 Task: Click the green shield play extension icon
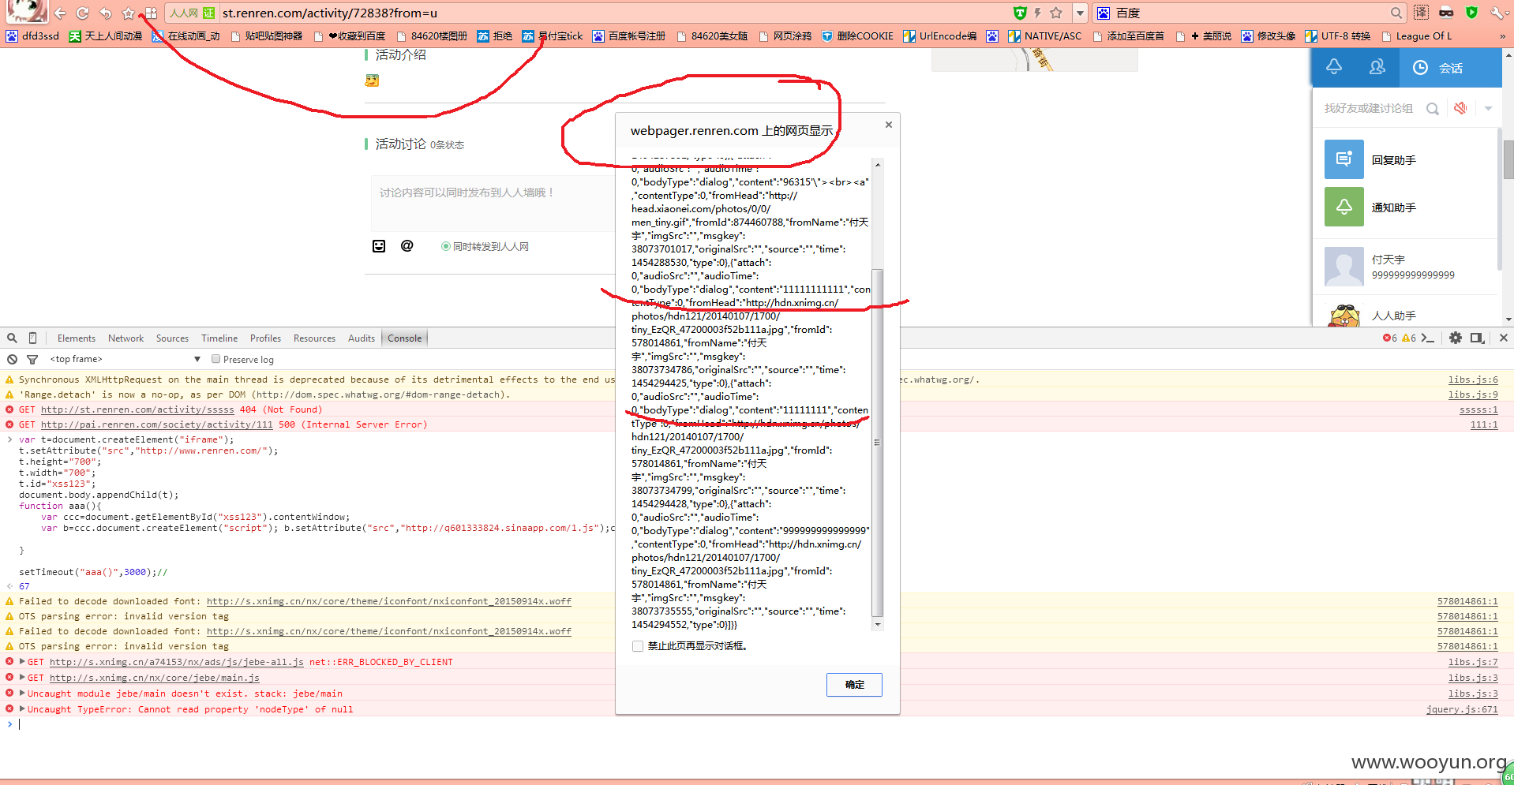click(1471, 13)
